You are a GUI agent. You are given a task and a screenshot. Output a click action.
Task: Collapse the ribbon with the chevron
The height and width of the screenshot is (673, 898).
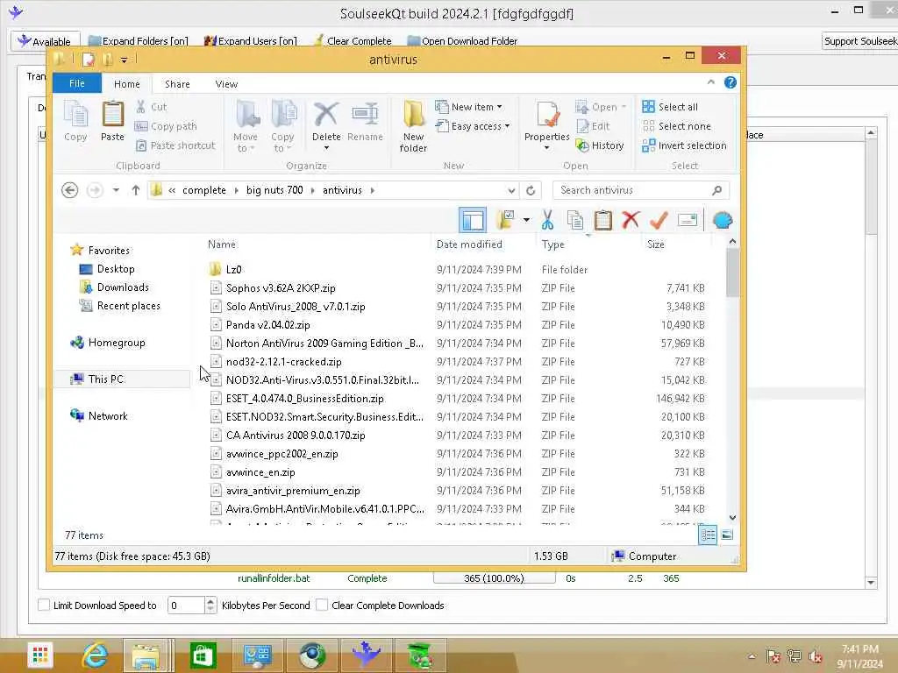tap(710, 82)
